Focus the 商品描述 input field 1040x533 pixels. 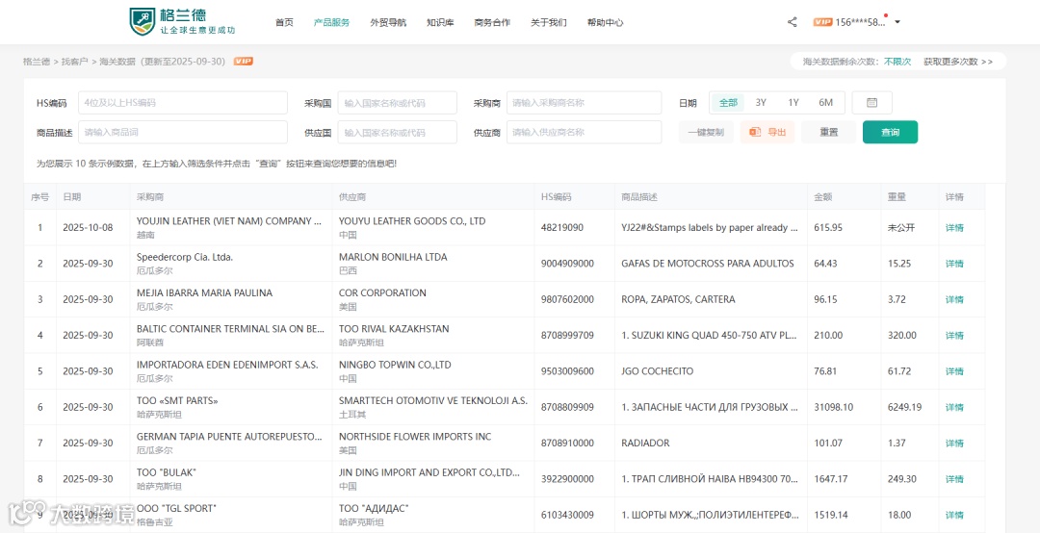pyautogui.click(x=183, y=132)
